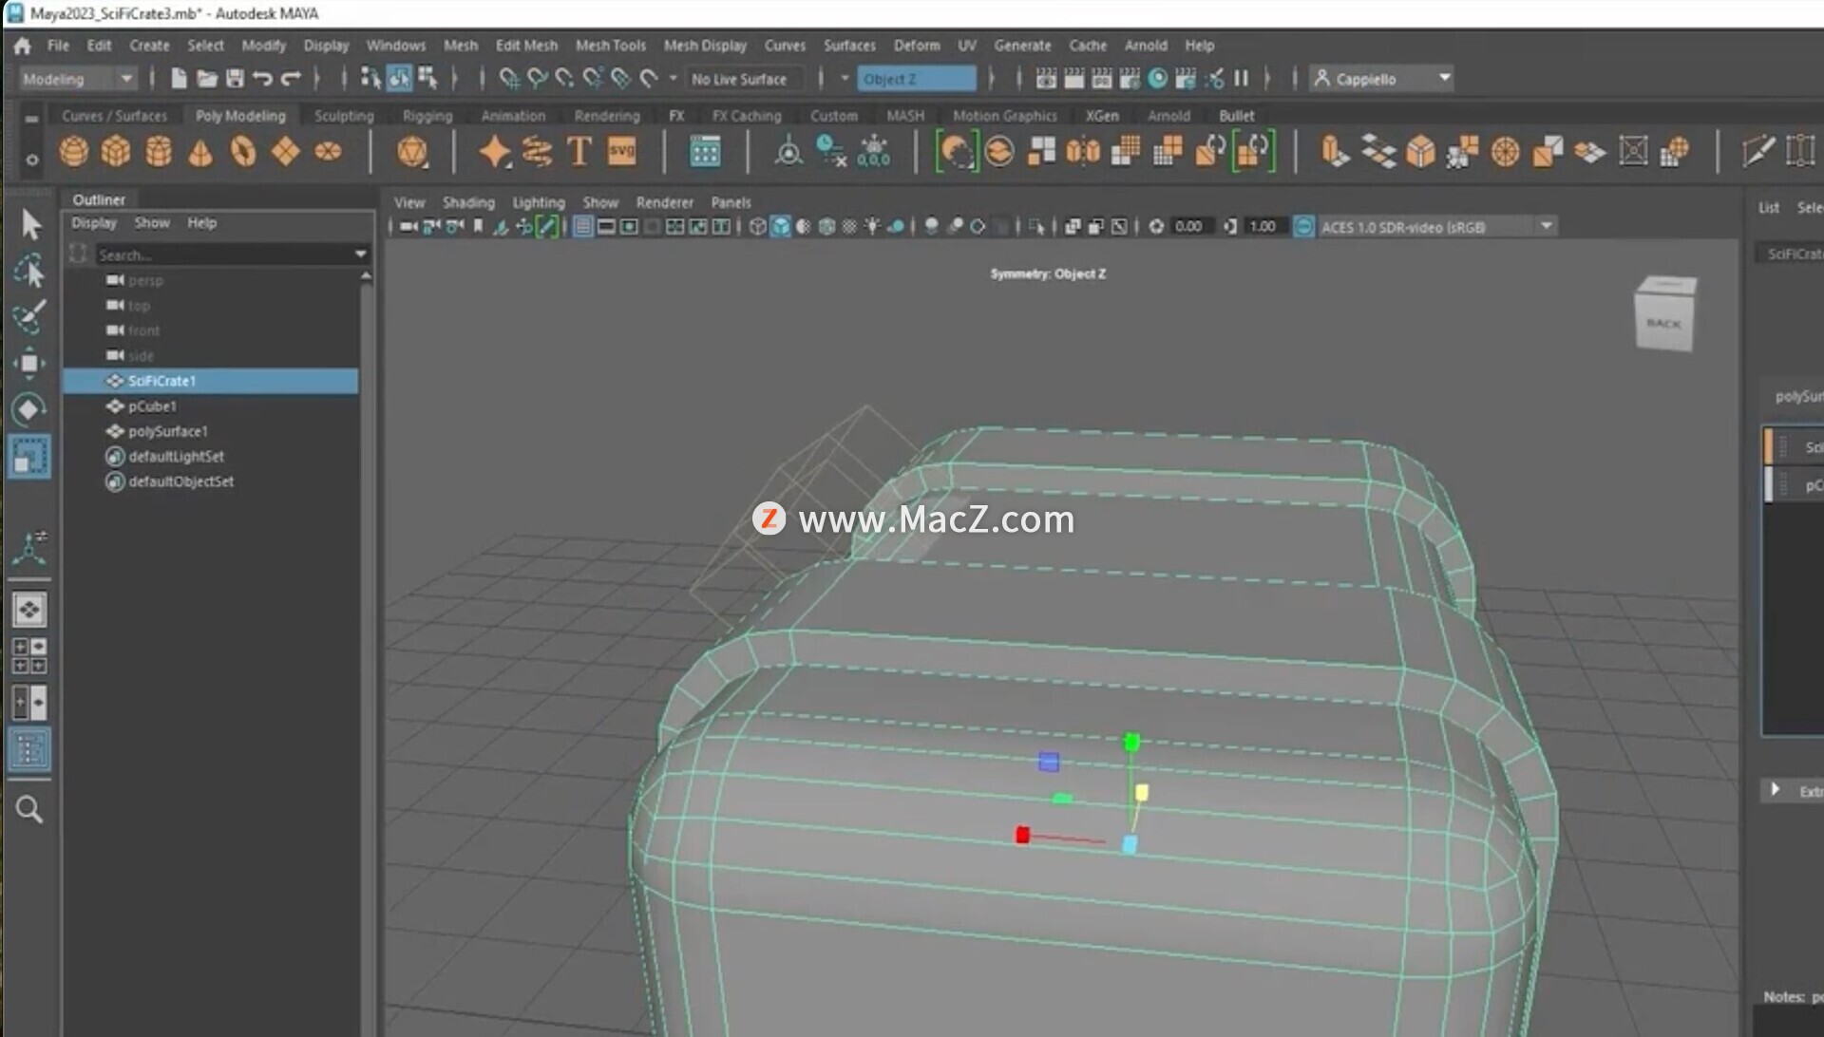The width and height of the screenshot is (1824, 1037).
Task: Select the Rotate tool
Action: [x=29, y=408]
